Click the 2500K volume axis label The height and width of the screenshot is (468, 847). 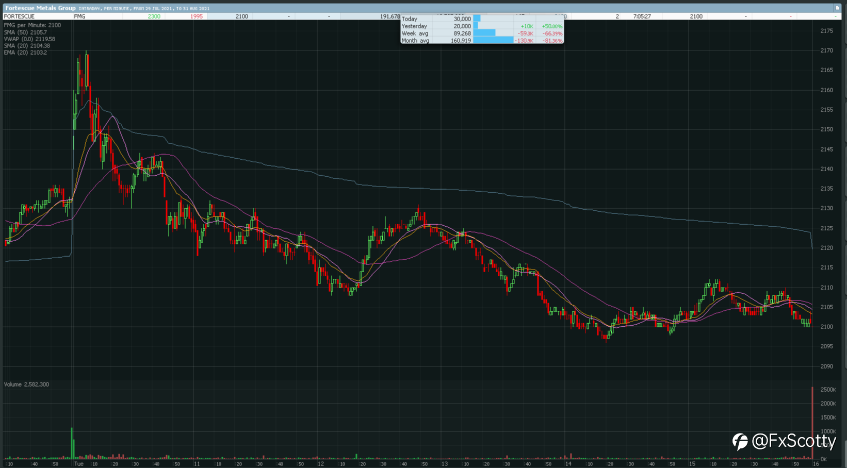click(828, 390)
